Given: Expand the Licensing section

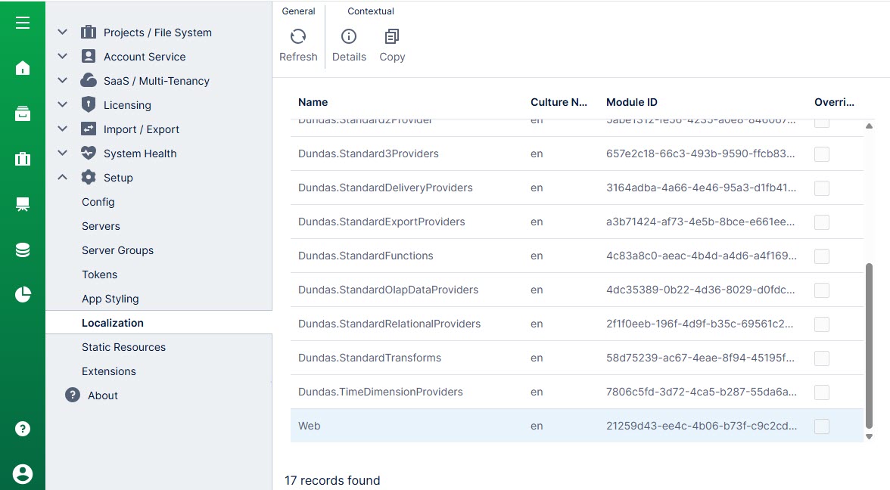Looking at the screenshot, I should pyautogui.click(x=63, y=105).
